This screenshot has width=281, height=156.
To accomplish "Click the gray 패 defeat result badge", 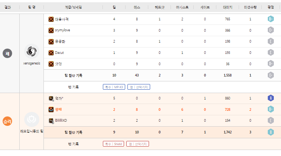I will 7,54.
